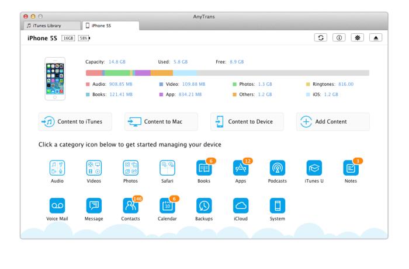Click the Others size 1.2 GB
The height and width of the screenshot is (269, 409).
click(265, 95)
